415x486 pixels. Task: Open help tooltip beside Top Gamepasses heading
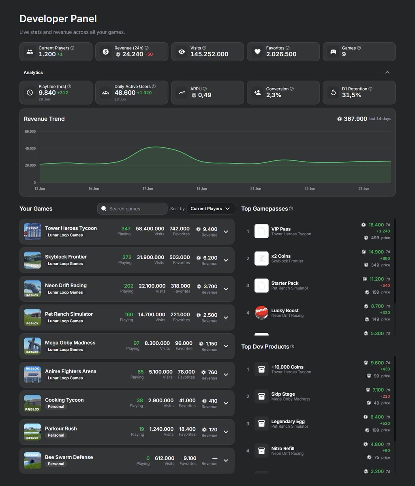(x=291, y=209)
